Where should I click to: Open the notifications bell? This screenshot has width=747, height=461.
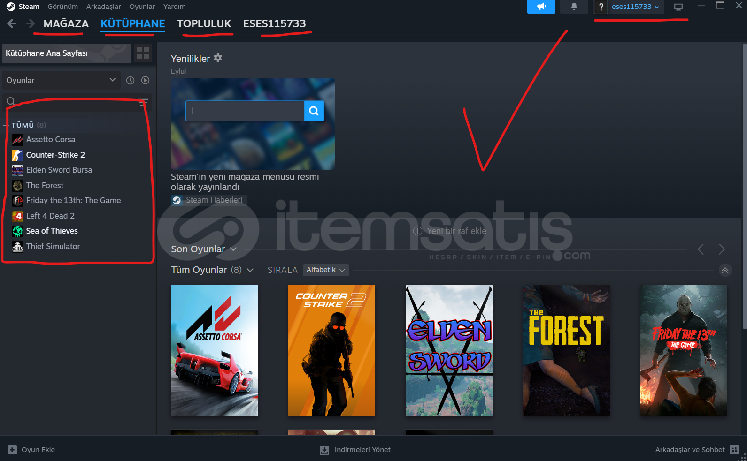point(574,7)
